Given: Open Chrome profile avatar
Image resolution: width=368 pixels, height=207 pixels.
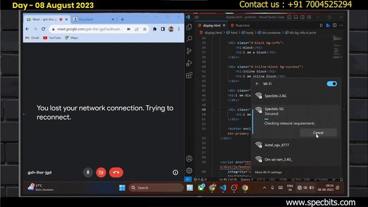Looking at the screenshot, I should pos(171,29).
